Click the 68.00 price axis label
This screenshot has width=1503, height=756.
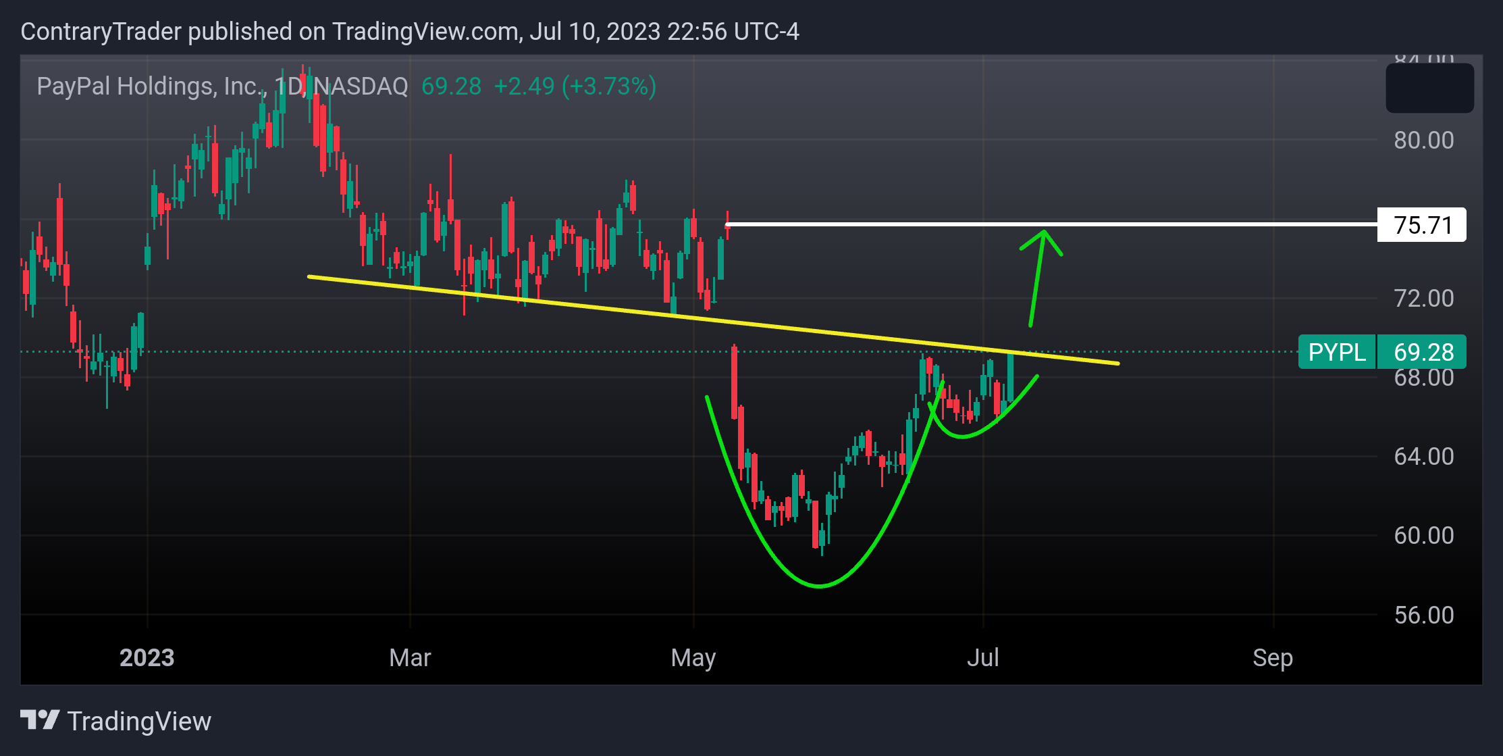(1423, 378)
